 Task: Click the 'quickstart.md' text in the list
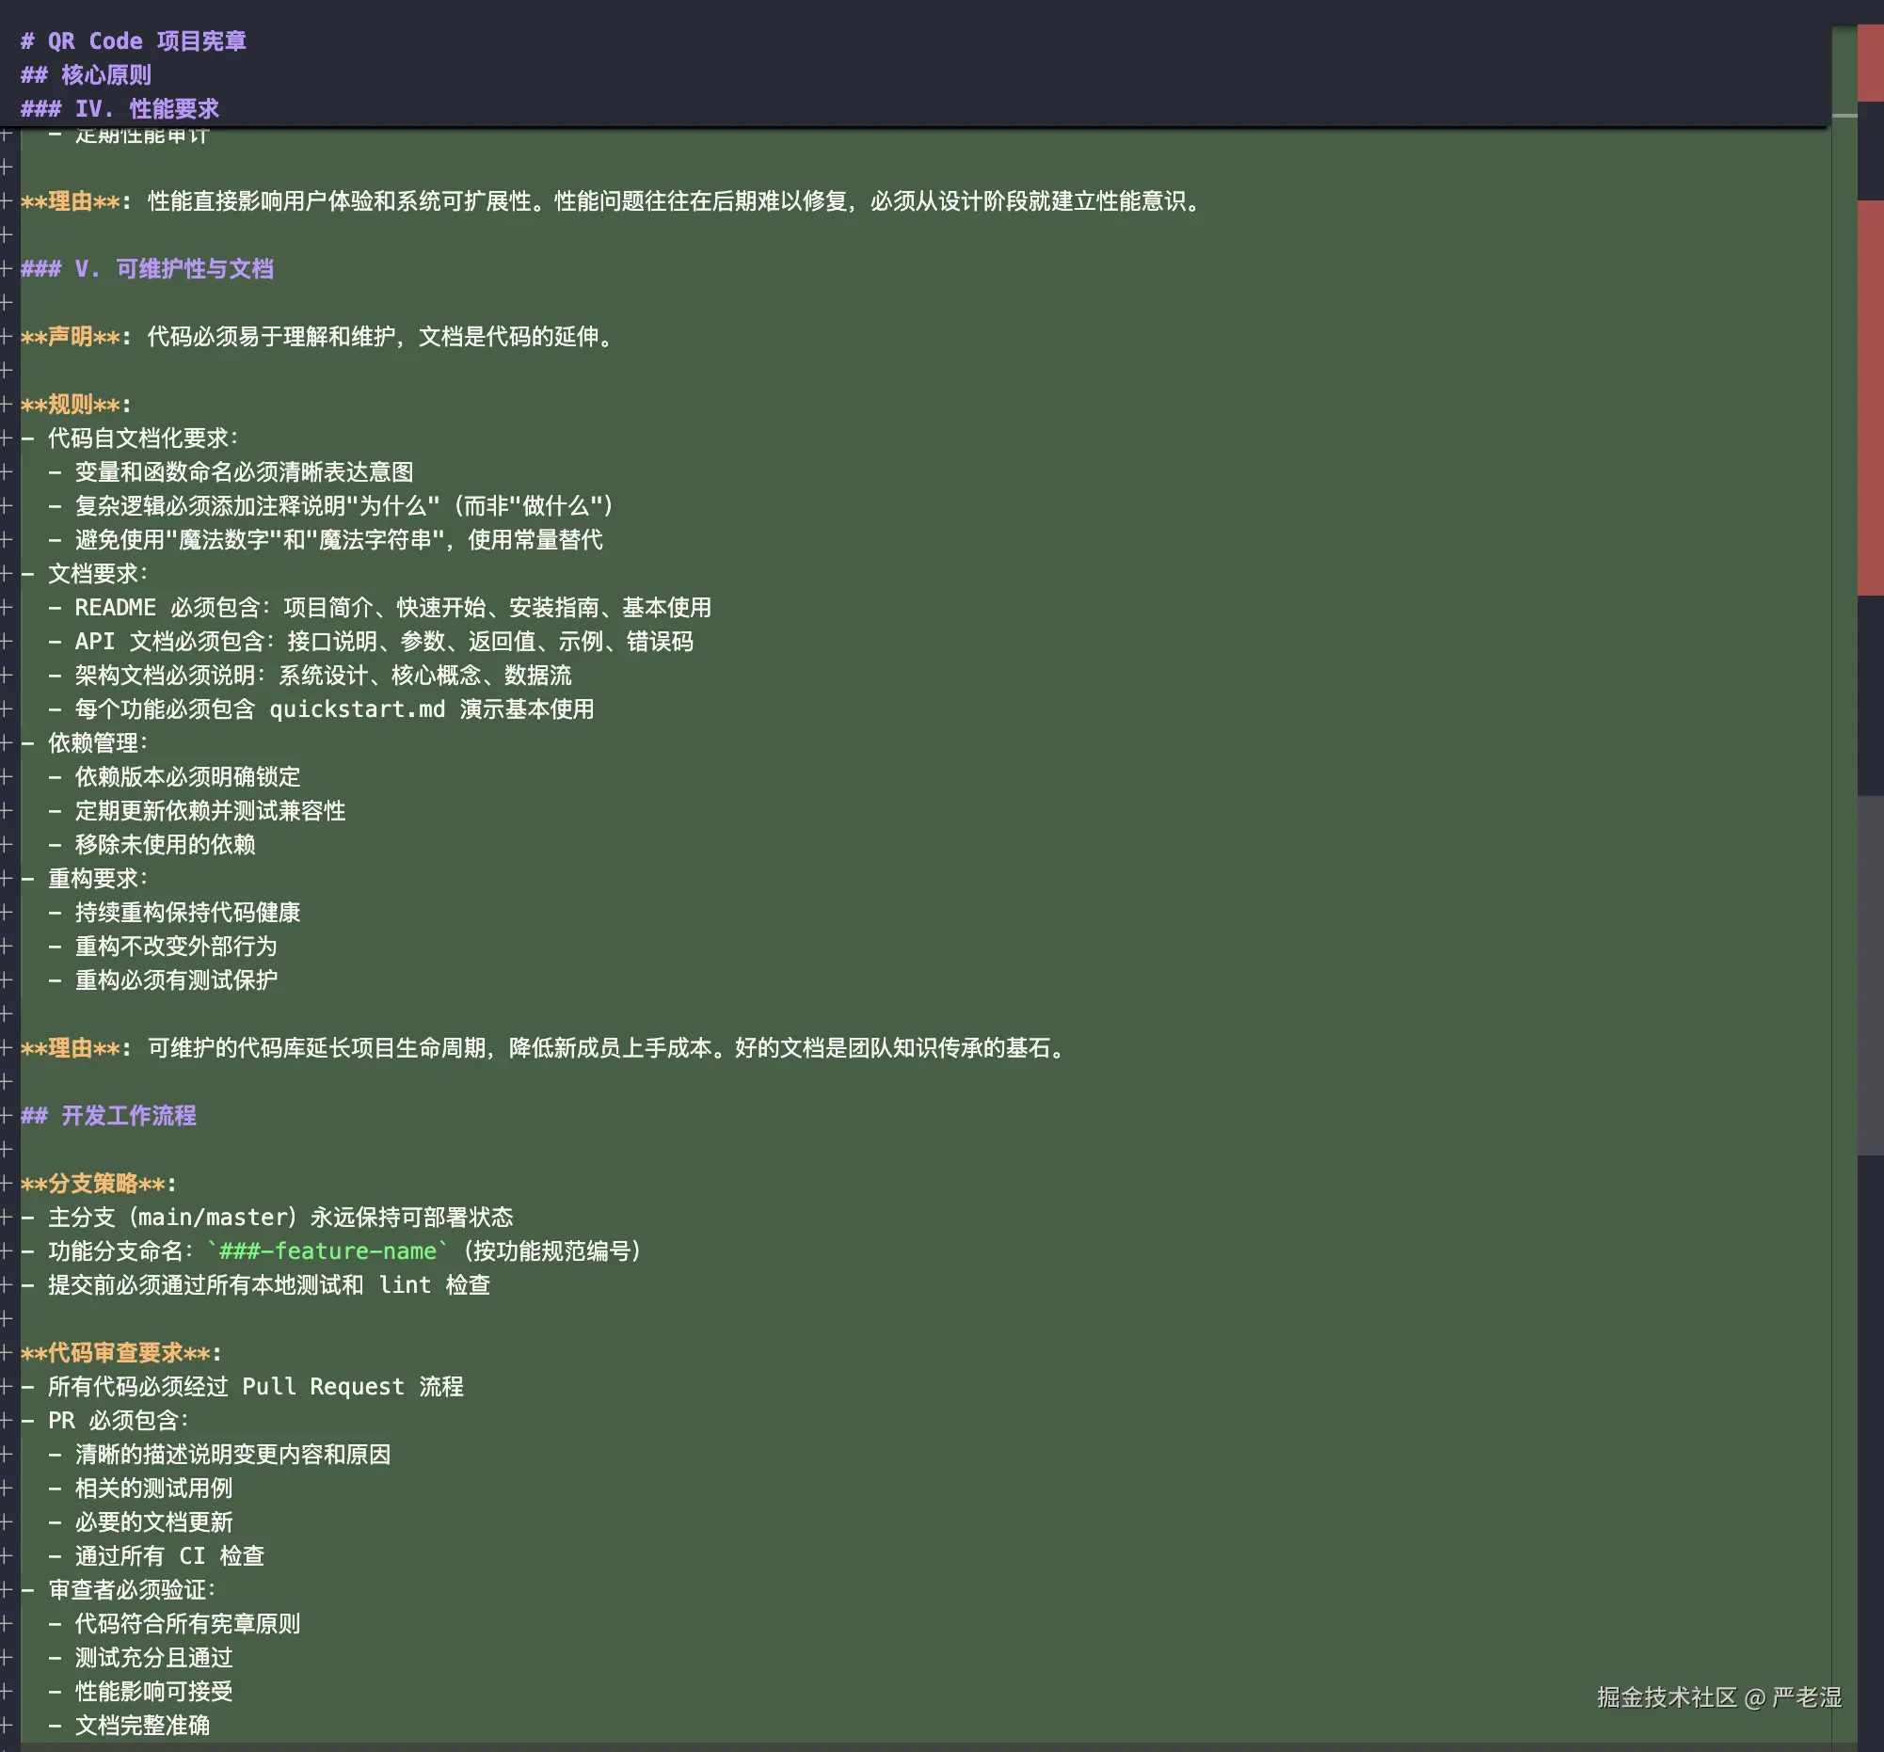pyautogui.click(x=358, y=709)
